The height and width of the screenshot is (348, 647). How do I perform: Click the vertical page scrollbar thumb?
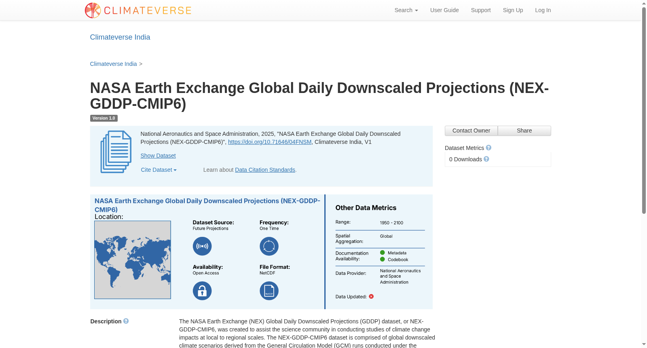pyautogui.click(x=644, y=110)
